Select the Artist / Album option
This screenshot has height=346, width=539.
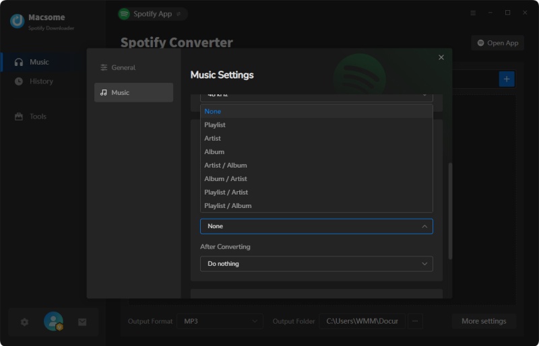click(x=316, y=166)
